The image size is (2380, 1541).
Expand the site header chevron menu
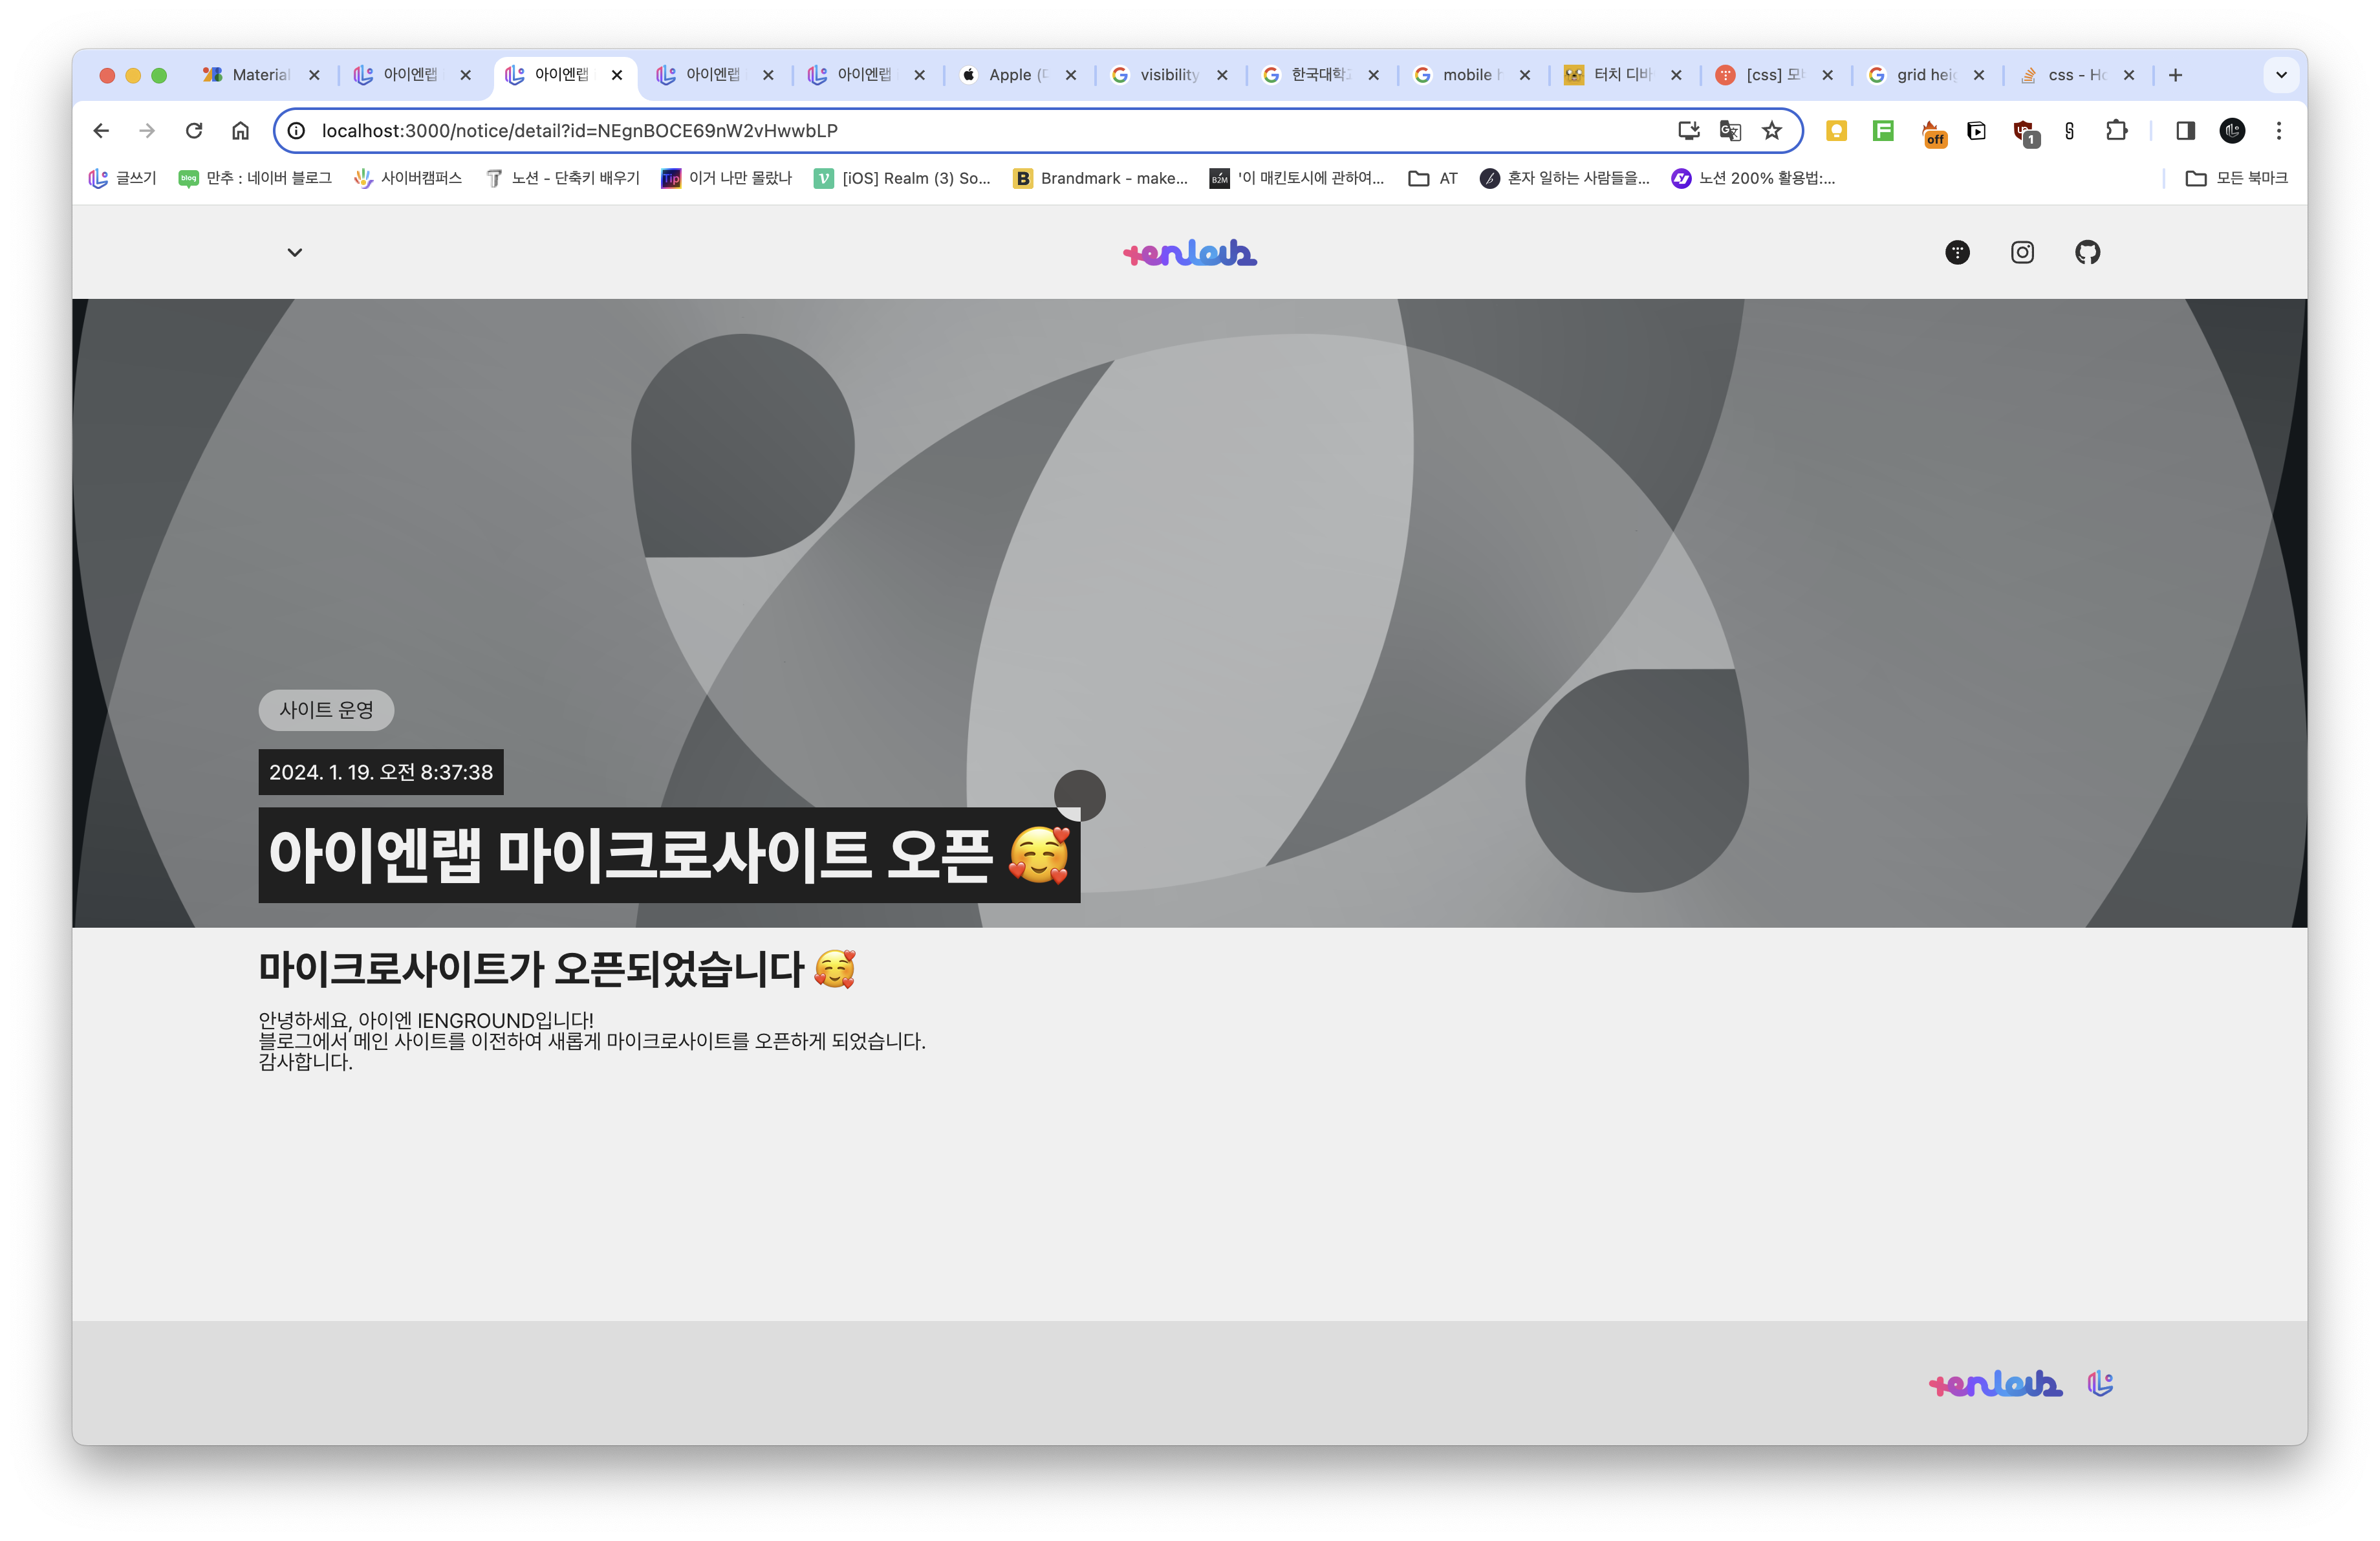click(x=294, y=252)
